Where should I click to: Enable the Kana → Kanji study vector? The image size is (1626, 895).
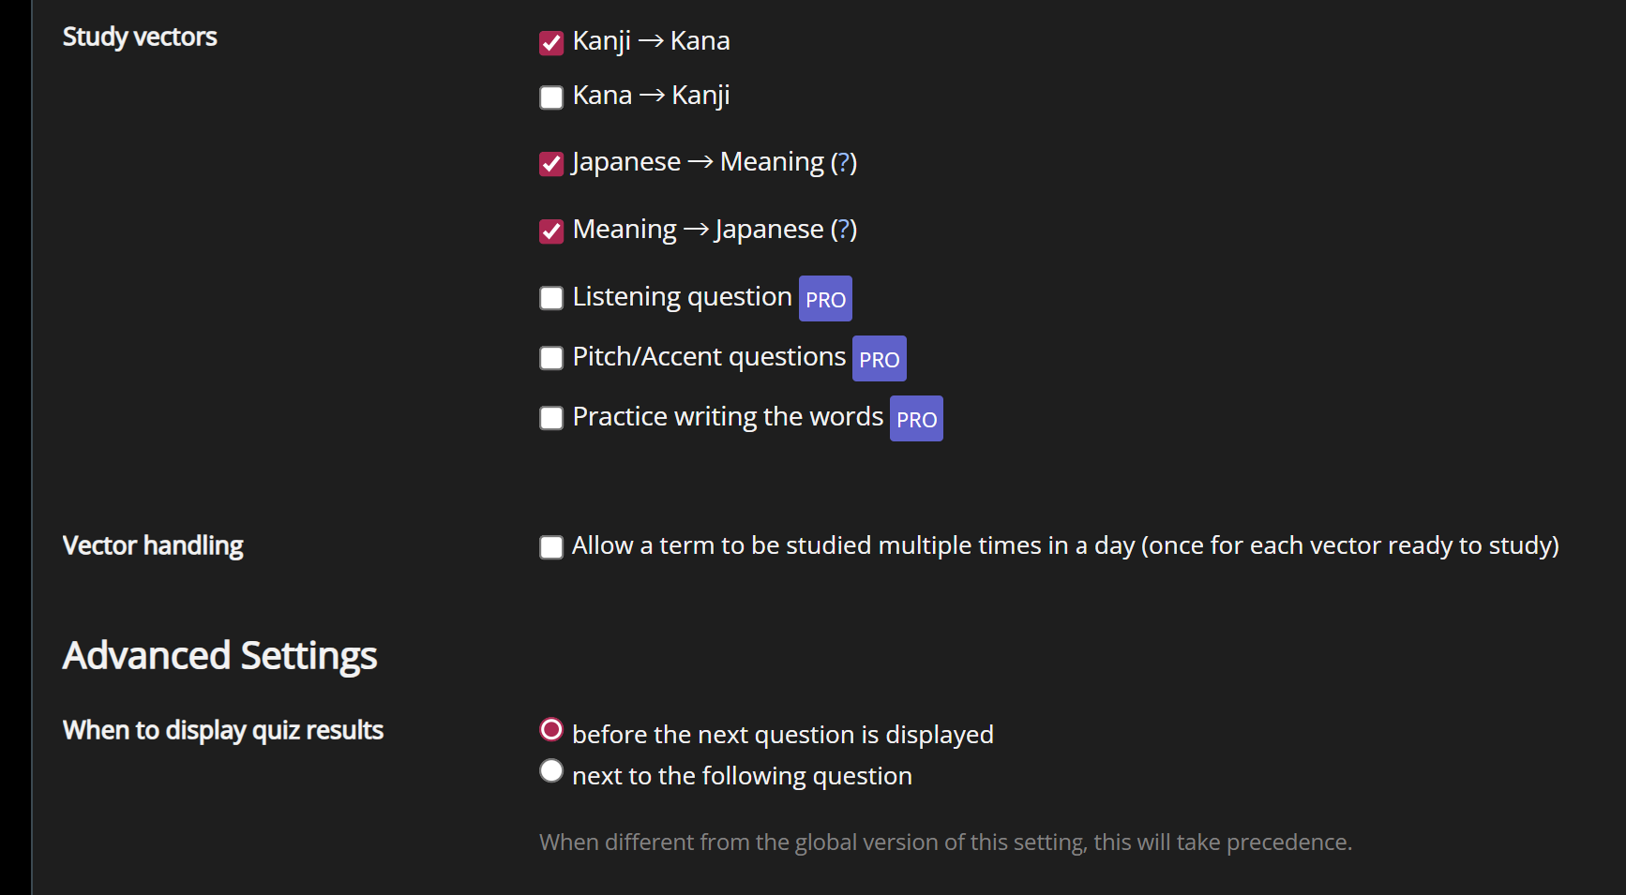point(551,97)
